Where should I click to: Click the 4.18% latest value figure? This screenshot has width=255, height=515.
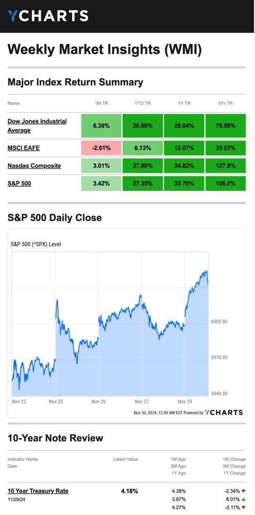(129, 491)
